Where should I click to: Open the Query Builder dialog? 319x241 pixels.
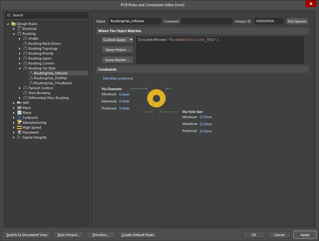pos(117,60)
